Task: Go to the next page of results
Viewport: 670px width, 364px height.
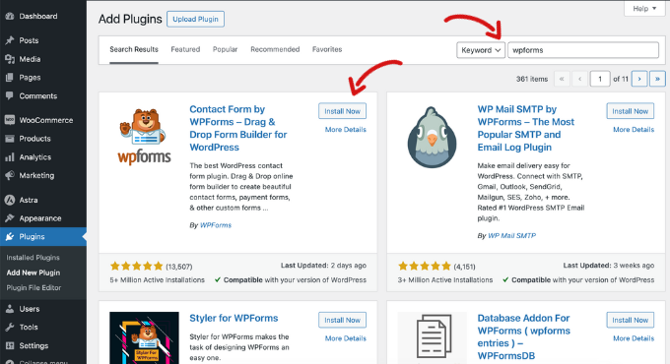Action: pyautogui.click(x=639, y=79)
